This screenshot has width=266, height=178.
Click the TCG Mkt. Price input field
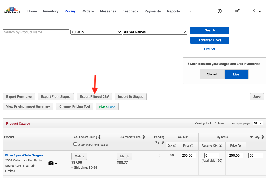pyautogui.click(x=188, y=155)
